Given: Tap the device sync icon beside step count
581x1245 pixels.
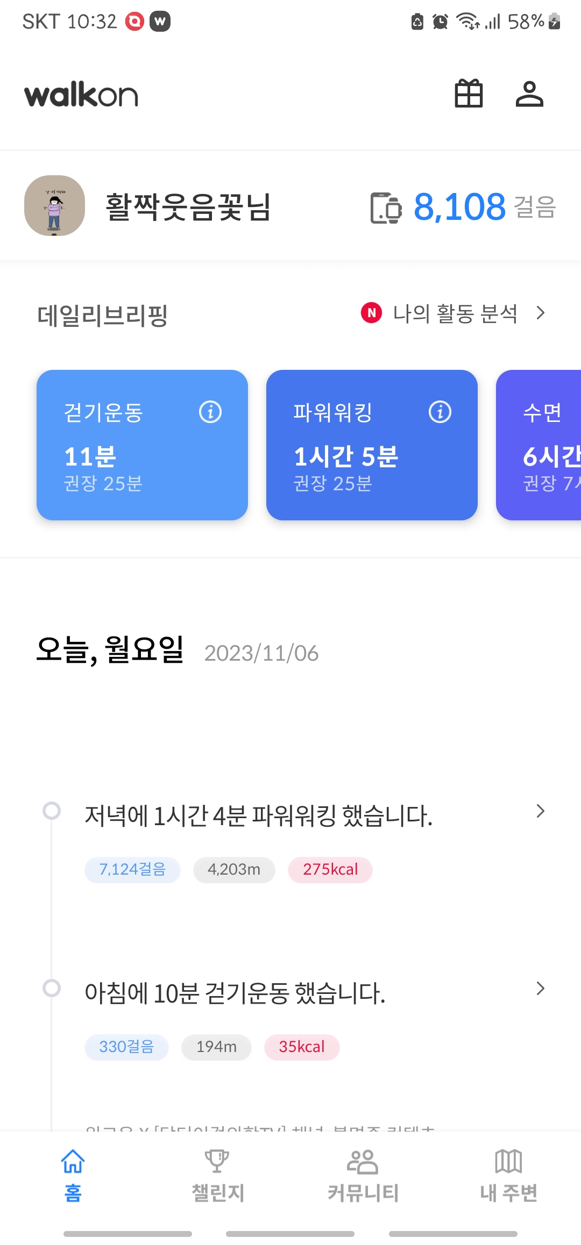Looking at the screenshot, I should pyautogui.click(x=386, y=207).
